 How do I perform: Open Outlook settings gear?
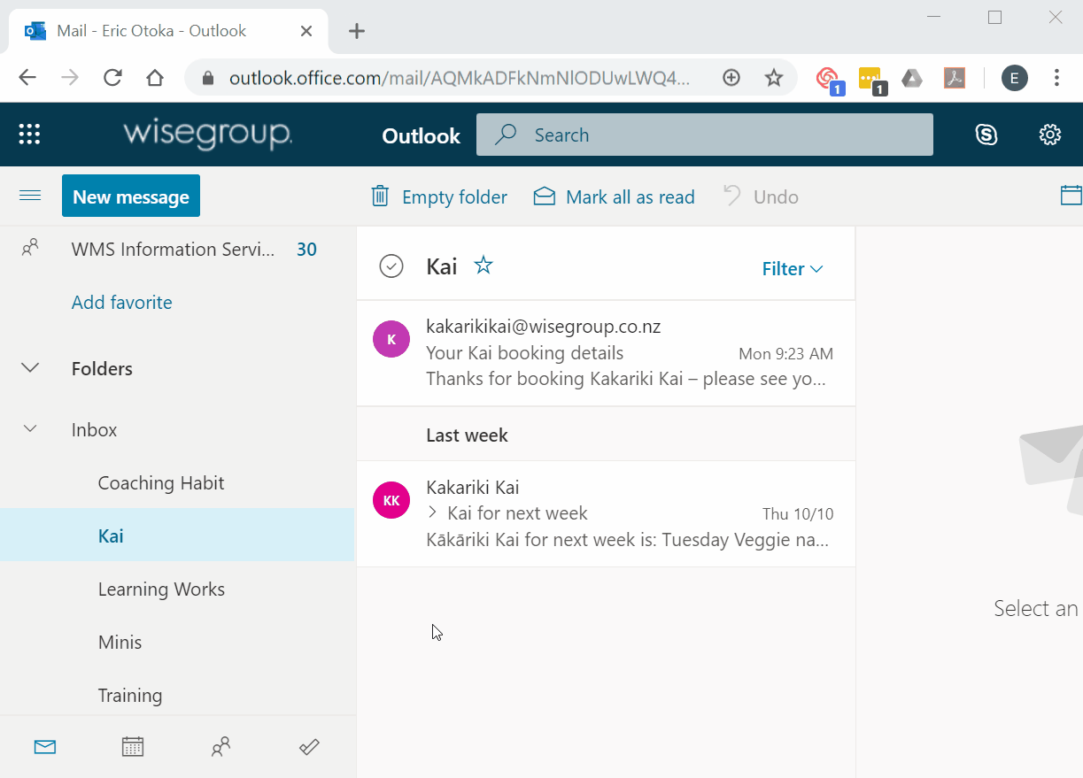1050,135
